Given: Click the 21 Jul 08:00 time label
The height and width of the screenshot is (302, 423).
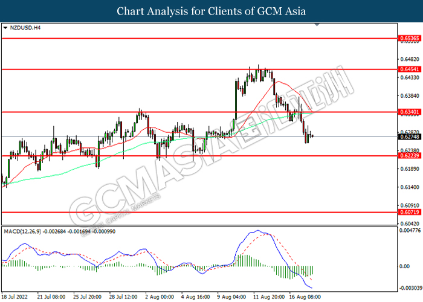Looking at the screenshot, I should click(x=51, y=297).
